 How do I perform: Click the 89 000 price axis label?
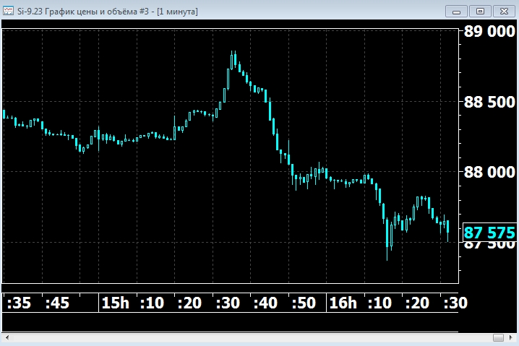[x=489, y=32]
